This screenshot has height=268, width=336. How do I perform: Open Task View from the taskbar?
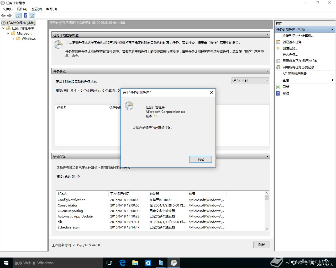click(x=109, y=263)
